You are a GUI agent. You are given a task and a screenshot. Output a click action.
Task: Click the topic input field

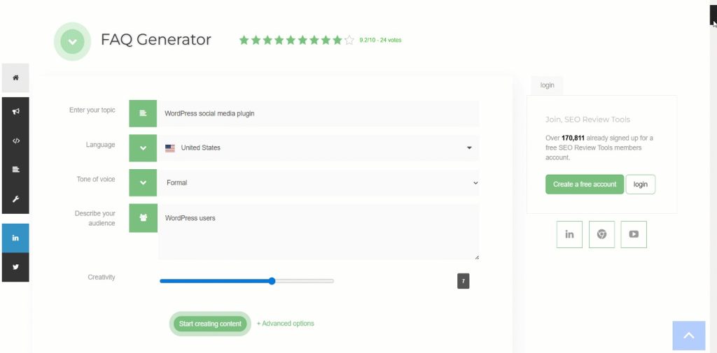click(x=318, y=113)
